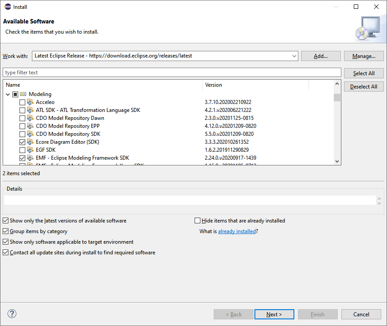Click the Acceleo feature icon

point(30,102)
